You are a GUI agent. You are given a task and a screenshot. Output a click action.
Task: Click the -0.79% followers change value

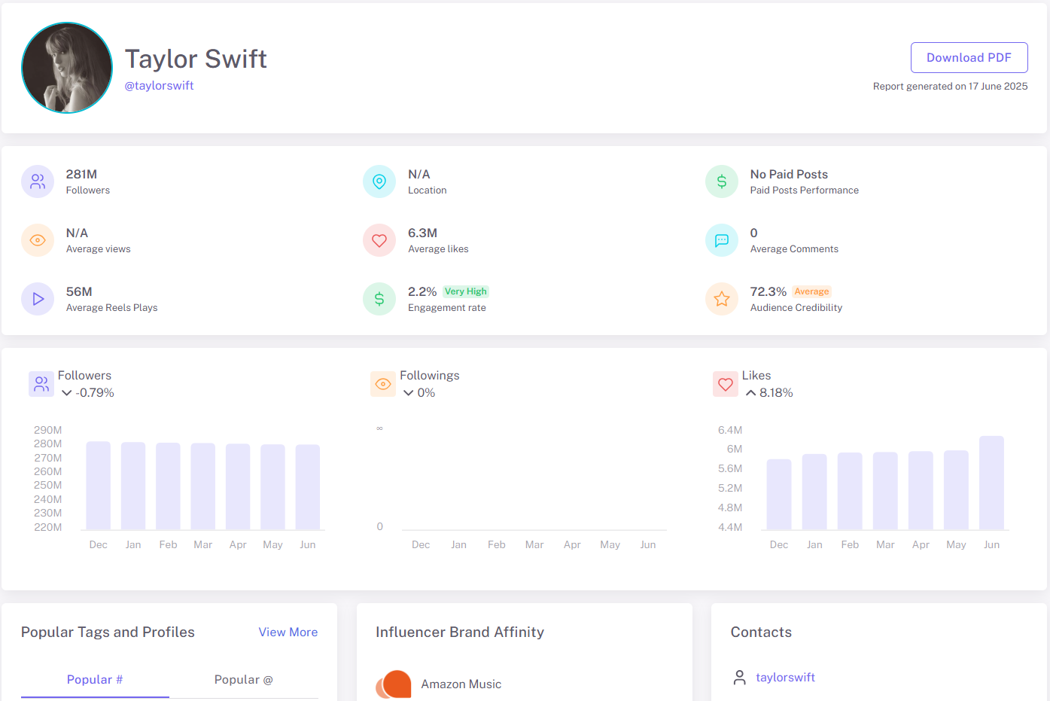point(95,393)
